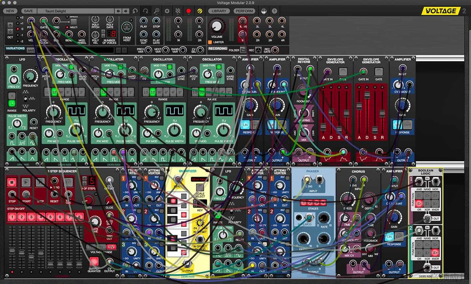Increase sequencer # OF STEPS with up arrow
Image resolution: width=471 pixels, height=284 pixels.
tap(85, 179)
